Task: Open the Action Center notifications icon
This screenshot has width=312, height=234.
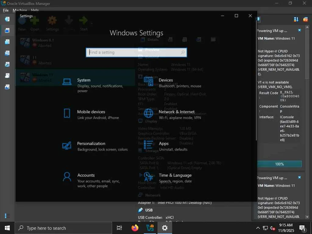Action: click(303, 228)
